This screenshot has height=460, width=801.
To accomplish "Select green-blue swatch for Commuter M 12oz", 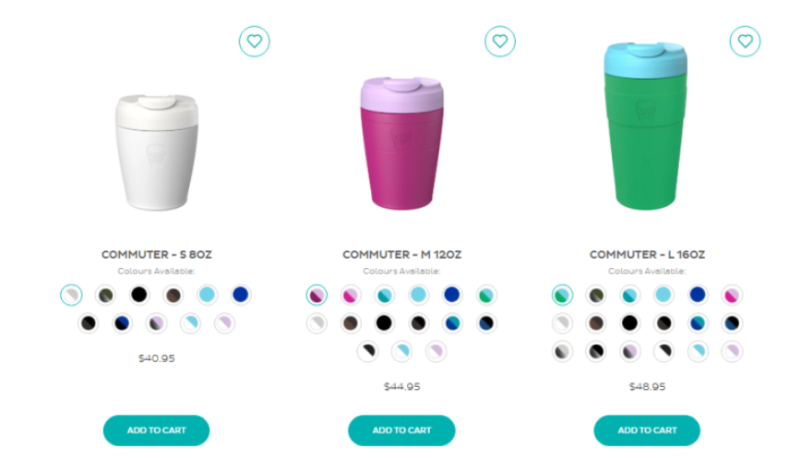I will pyautogui.click(x=485, y=295).
